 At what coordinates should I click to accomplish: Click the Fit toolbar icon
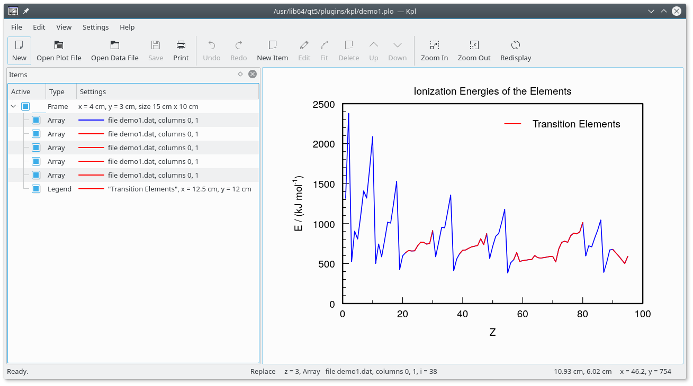point(324,51)
